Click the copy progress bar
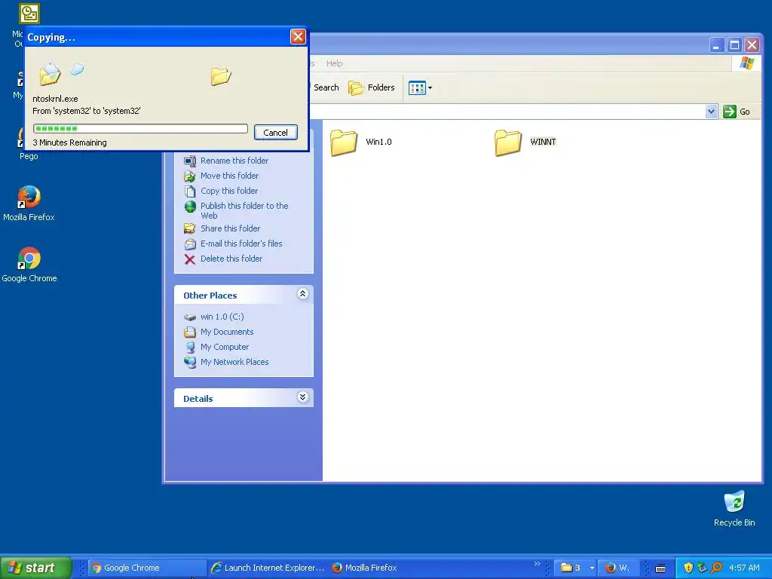 pyautogui.click(x=140, y=128)
